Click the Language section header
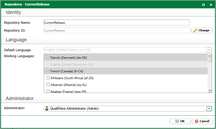 click(16, 40)
